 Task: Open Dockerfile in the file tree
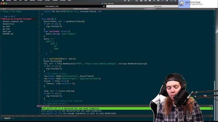[x=8, y=24]
